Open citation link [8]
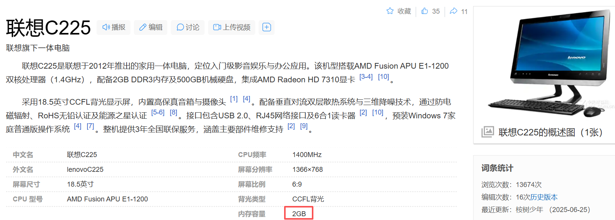Image resolution: width=615 pixels, height=220 pixels. 173,113
